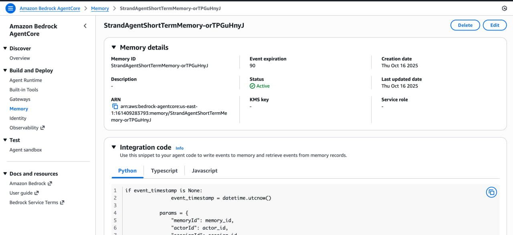This screenshot has height=235, width=513.
Task: Collapse the Test sidebar group
Action: (5, 140)
